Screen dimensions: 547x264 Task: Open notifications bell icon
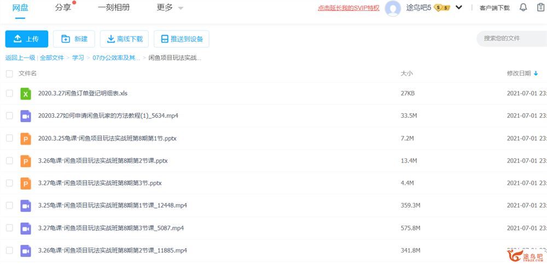pos(523,7)
